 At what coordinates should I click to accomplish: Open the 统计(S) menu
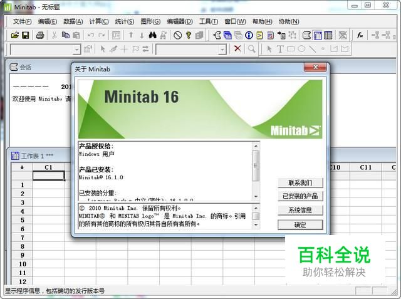[x=125, y=21]
